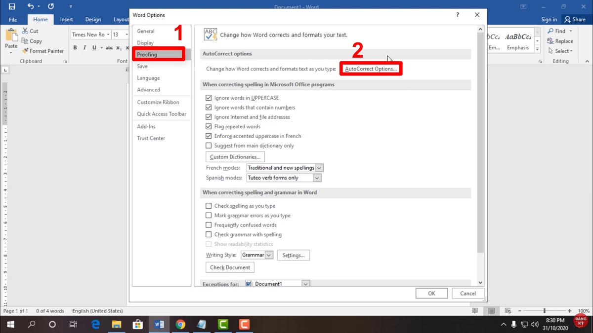Toggle Bold formatting in the ribbon
The image size is (593, 333).
point(75,47)
